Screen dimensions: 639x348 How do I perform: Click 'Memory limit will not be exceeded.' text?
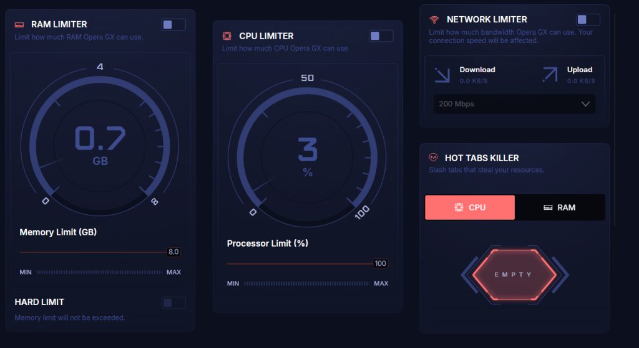70,317
